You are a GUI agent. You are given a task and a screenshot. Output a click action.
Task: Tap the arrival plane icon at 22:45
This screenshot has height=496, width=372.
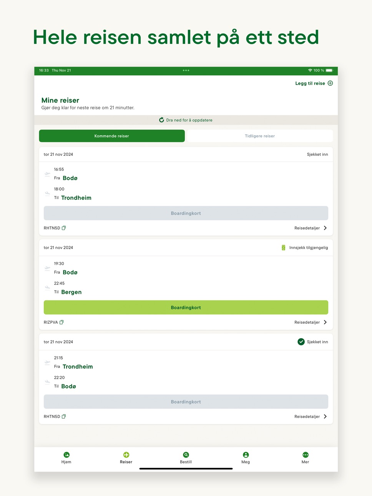pyautogui.click(x=47, y=288)
